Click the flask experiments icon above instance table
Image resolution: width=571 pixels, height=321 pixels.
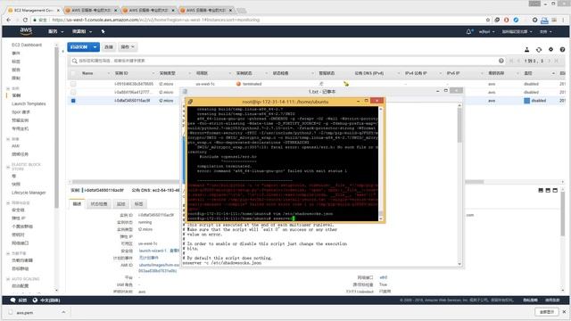point(526,49)
